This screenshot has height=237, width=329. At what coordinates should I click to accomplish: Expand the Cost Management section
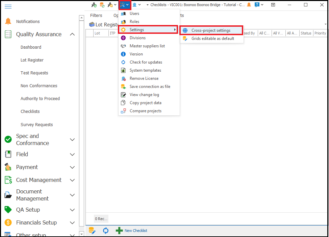click(72, 180)
